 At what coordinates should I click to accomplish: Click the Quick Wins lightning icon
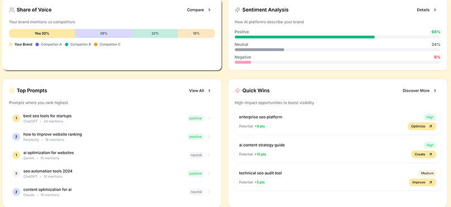tap(238, 91)
